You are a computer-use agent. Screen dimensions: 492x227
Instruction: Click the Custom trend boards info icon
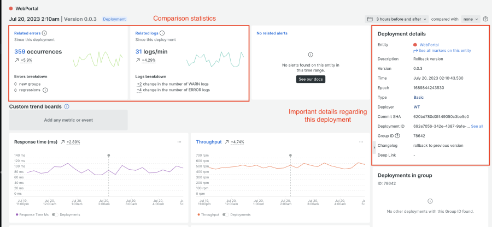67,106
